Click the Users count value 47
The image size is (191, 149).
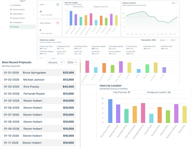pos(41,12)
